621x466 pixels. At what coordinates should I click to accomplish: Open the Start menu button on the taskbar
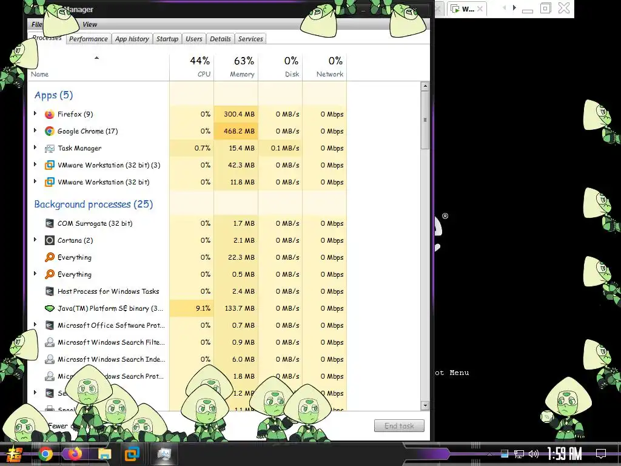click(14, 454)
